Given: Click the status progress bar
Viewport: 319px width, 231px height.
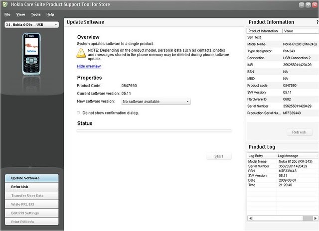Looking at the screenshot, I should click(x=154, y=131).
